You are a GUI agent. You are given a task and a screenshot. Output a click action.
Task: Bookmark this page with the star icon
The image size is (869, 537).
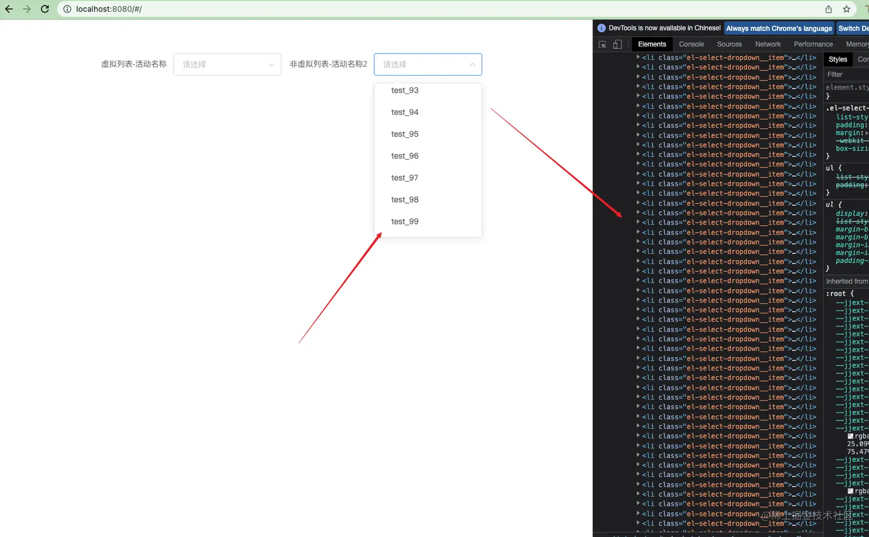[847, 9]
